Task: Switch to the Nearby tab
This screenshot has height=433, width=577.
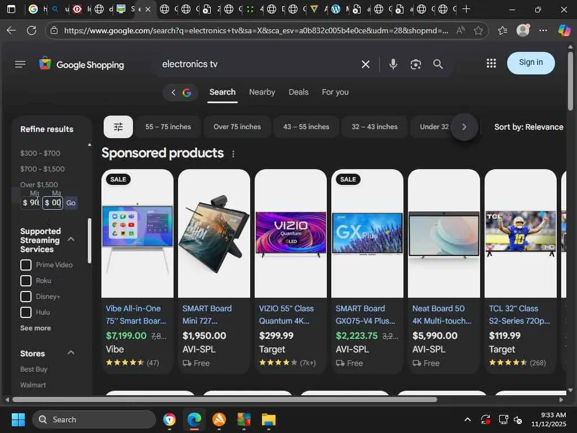Action: 262,92
